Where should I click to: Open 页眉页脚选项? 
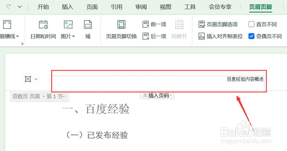218,24
